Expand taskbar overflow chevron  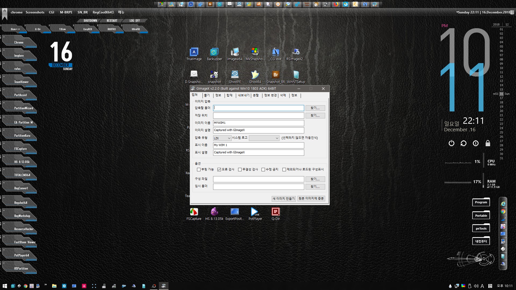tap(45, 285)
